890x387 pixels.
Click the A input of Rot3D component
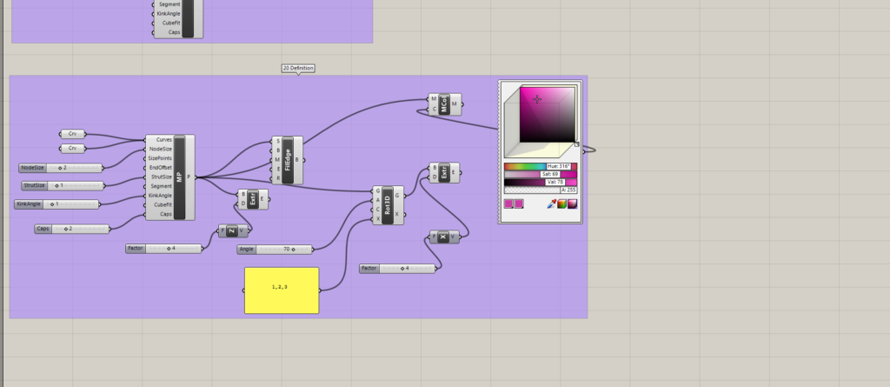click(378, 201)
